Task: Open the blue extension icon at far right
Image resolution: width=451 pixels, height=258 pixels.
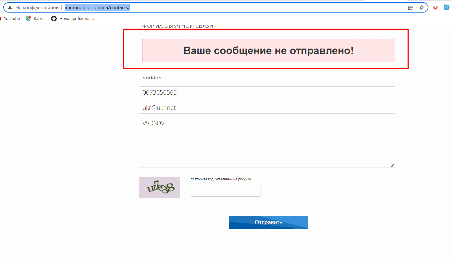Action: (x=446, y=7)
